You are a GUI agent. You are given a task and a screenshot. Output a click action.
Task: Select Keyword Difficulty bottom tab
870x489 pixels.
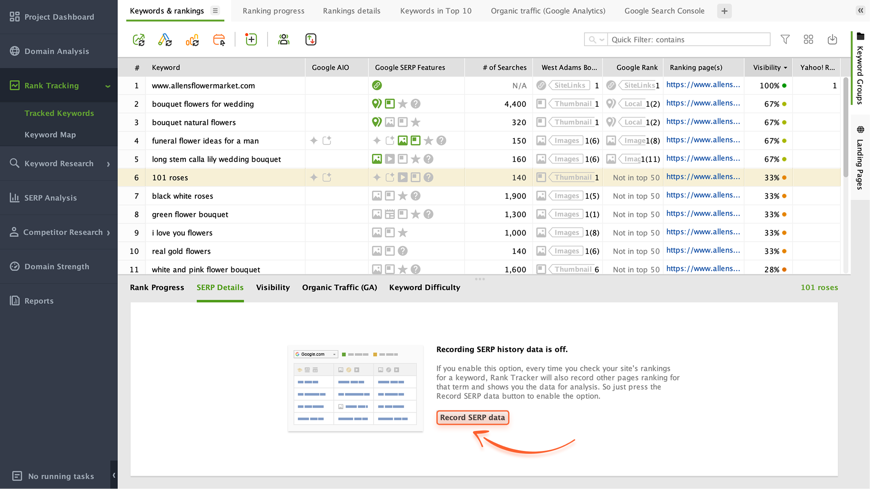tap(425, 287)
